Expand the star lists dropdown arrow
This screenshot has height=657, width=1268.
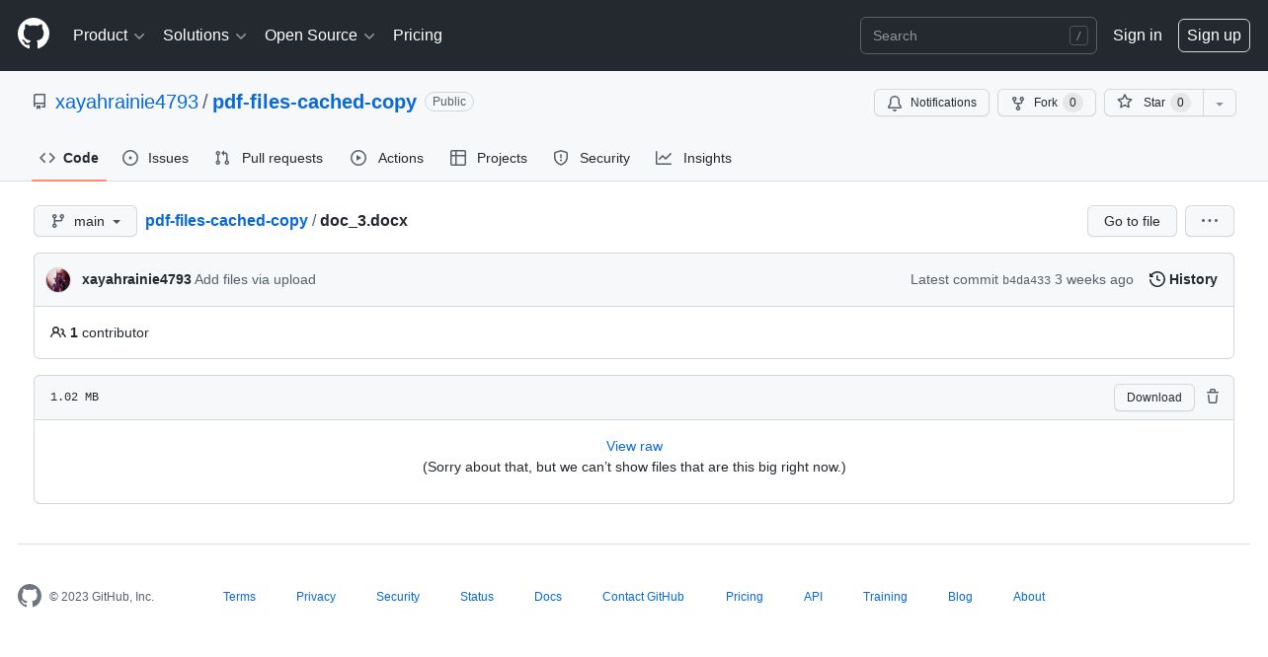tap(1220, 103)
